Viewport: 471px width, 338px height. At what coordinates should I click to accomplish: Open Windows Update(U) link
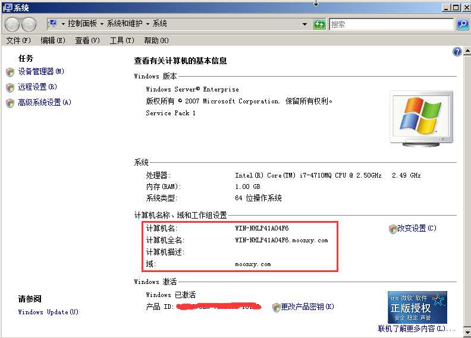click(48, 312)
